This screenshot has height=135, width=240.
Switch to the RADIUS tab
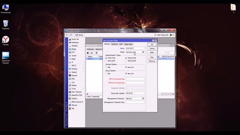(114, 44)
